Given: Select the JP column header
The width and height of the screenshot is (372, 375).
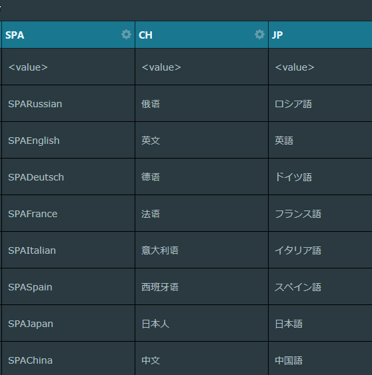Looking at the screenshot, I should coord(320,35).
